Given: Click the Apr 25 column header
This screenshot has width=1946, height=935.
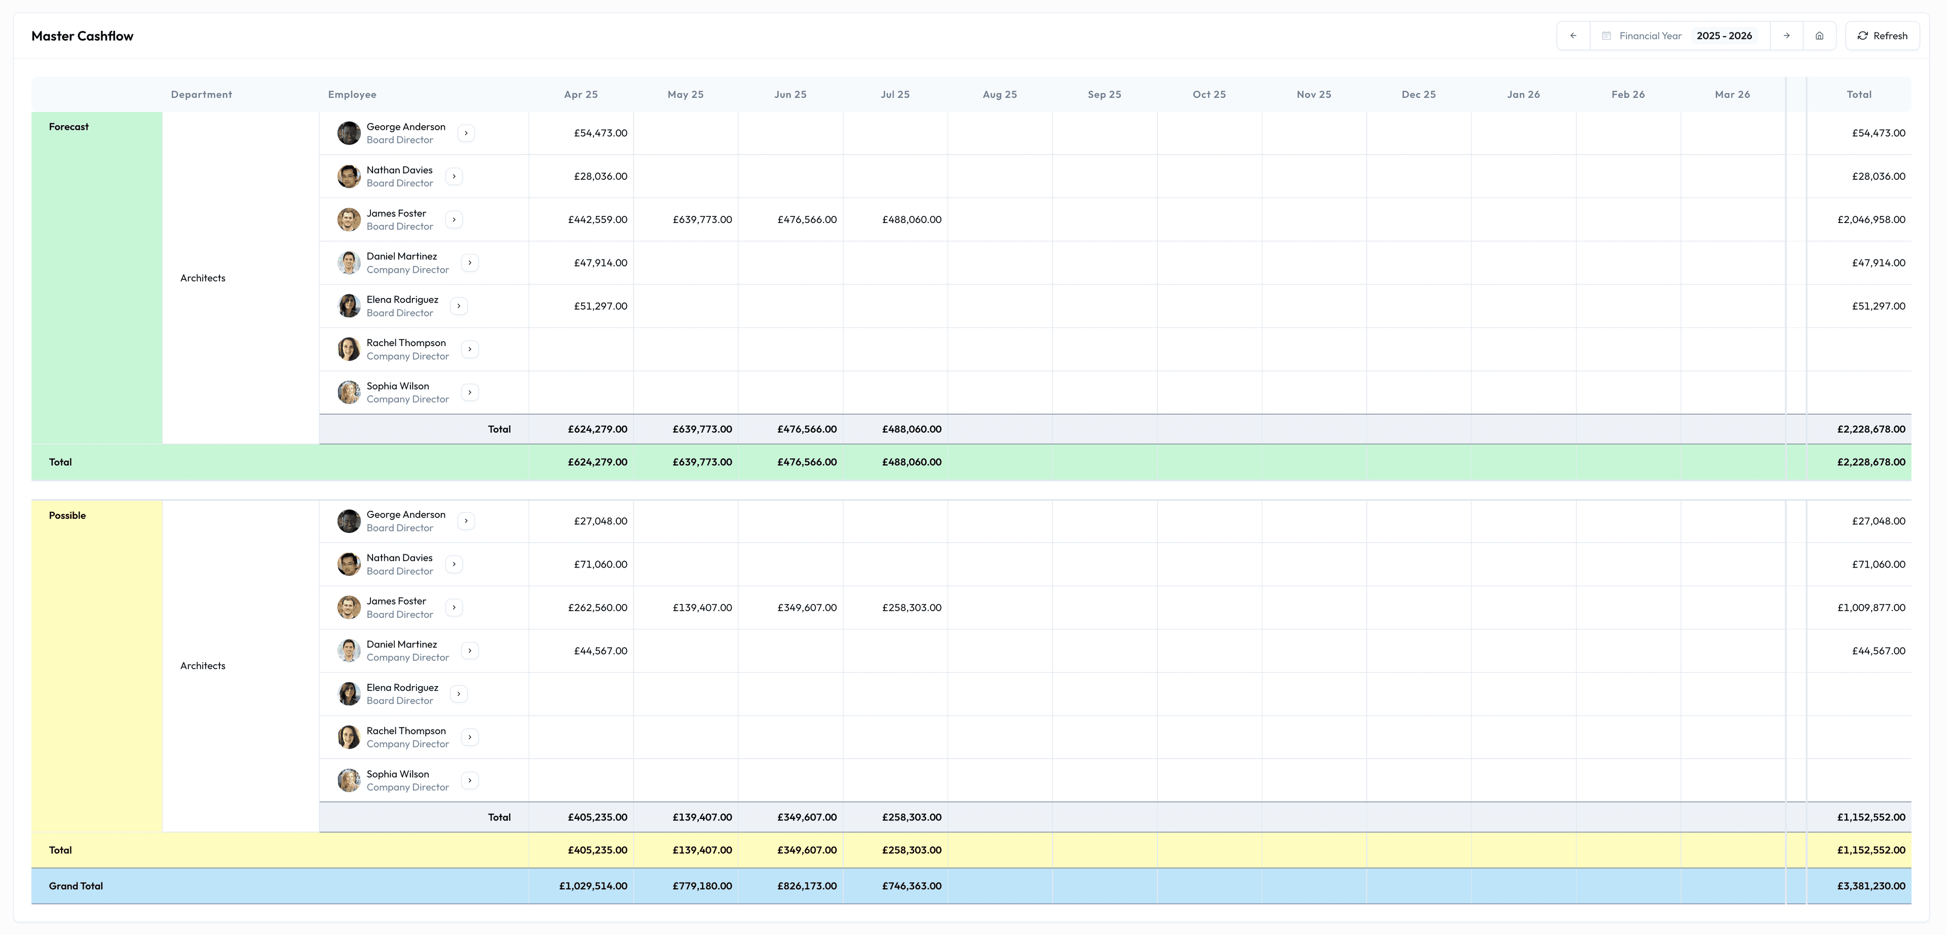Looking at the screenshot, I should (x=581, y=94).
